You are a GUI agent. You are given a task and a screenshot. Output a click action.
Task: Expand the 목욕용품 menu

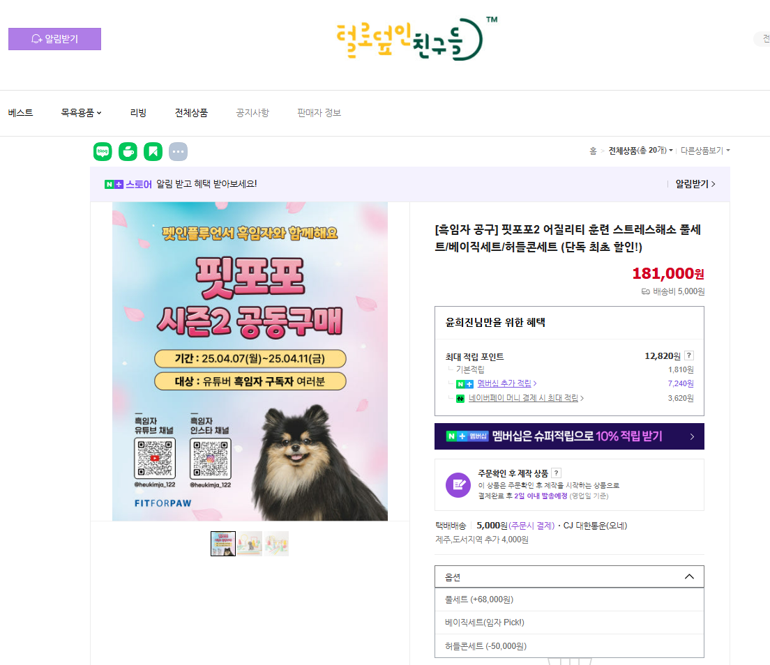(81, 113)
